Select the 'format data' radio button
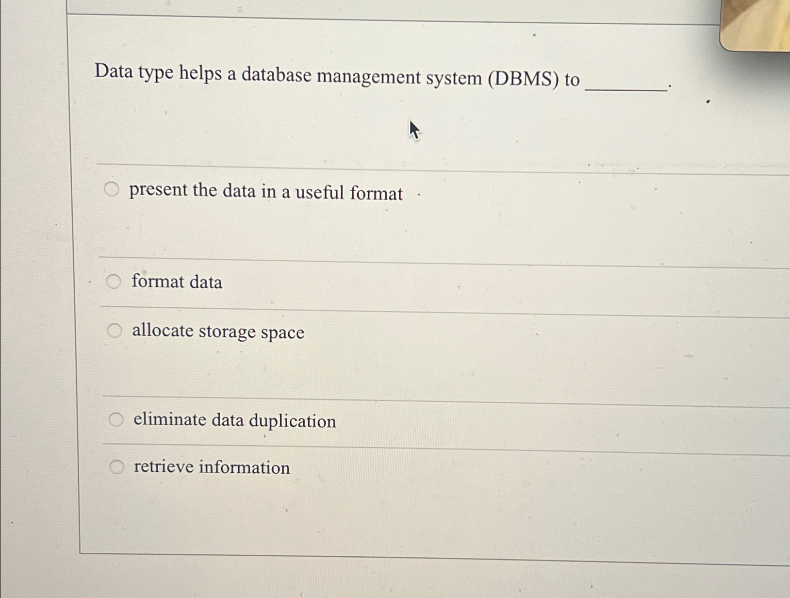 [115, 282]
